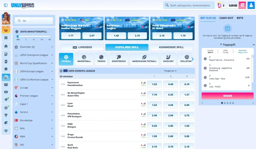The width and height of the screenshot is (256, 149).
Task: Open statistics icon for Feyenoord - Panathinaikos
Action: click(144, 83)
